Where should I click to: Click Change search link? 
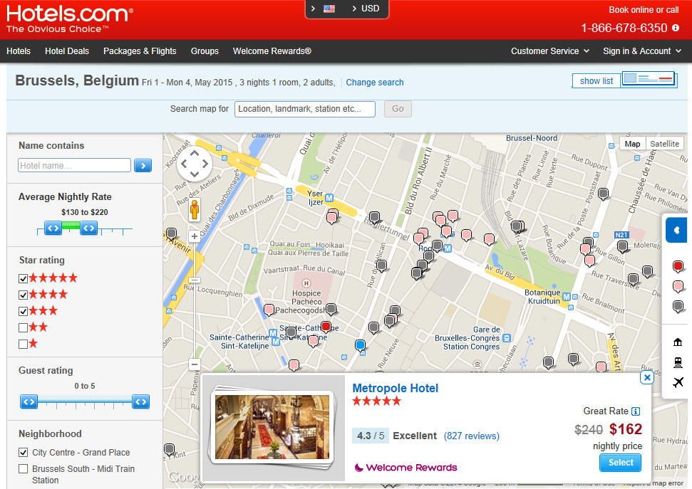pyautogui.click(x=375, y=83)
